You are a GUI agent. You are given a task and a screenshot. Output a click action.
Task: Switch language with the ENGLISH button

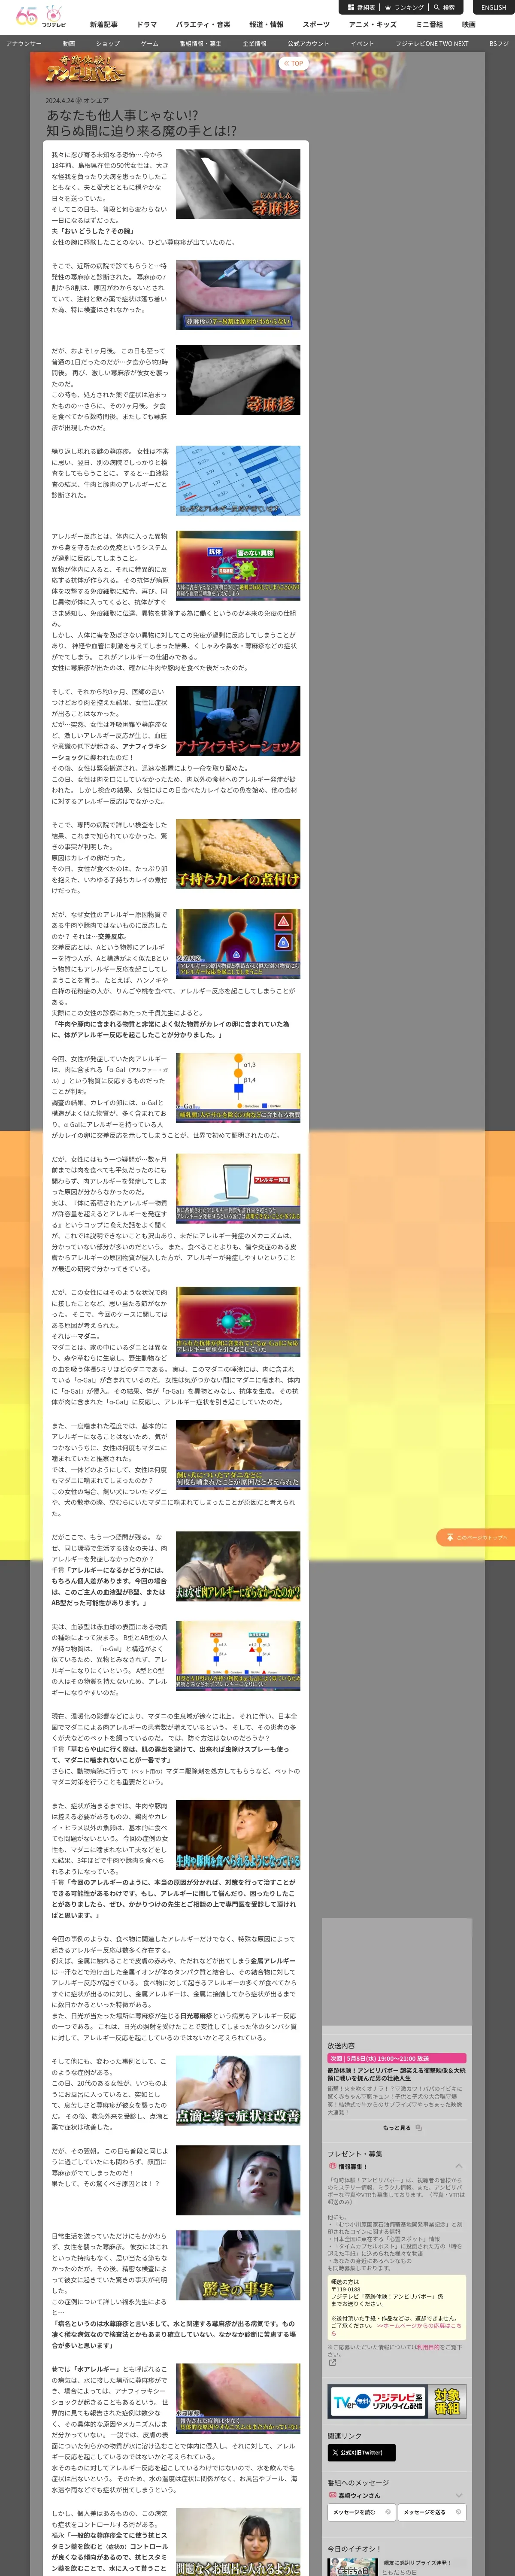pos(493,7)
